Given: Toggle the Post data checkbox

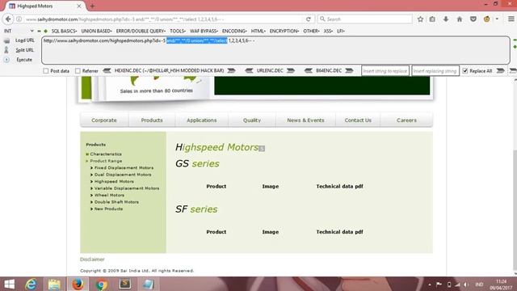Looking at the screenshot, I should click(46, 71).
